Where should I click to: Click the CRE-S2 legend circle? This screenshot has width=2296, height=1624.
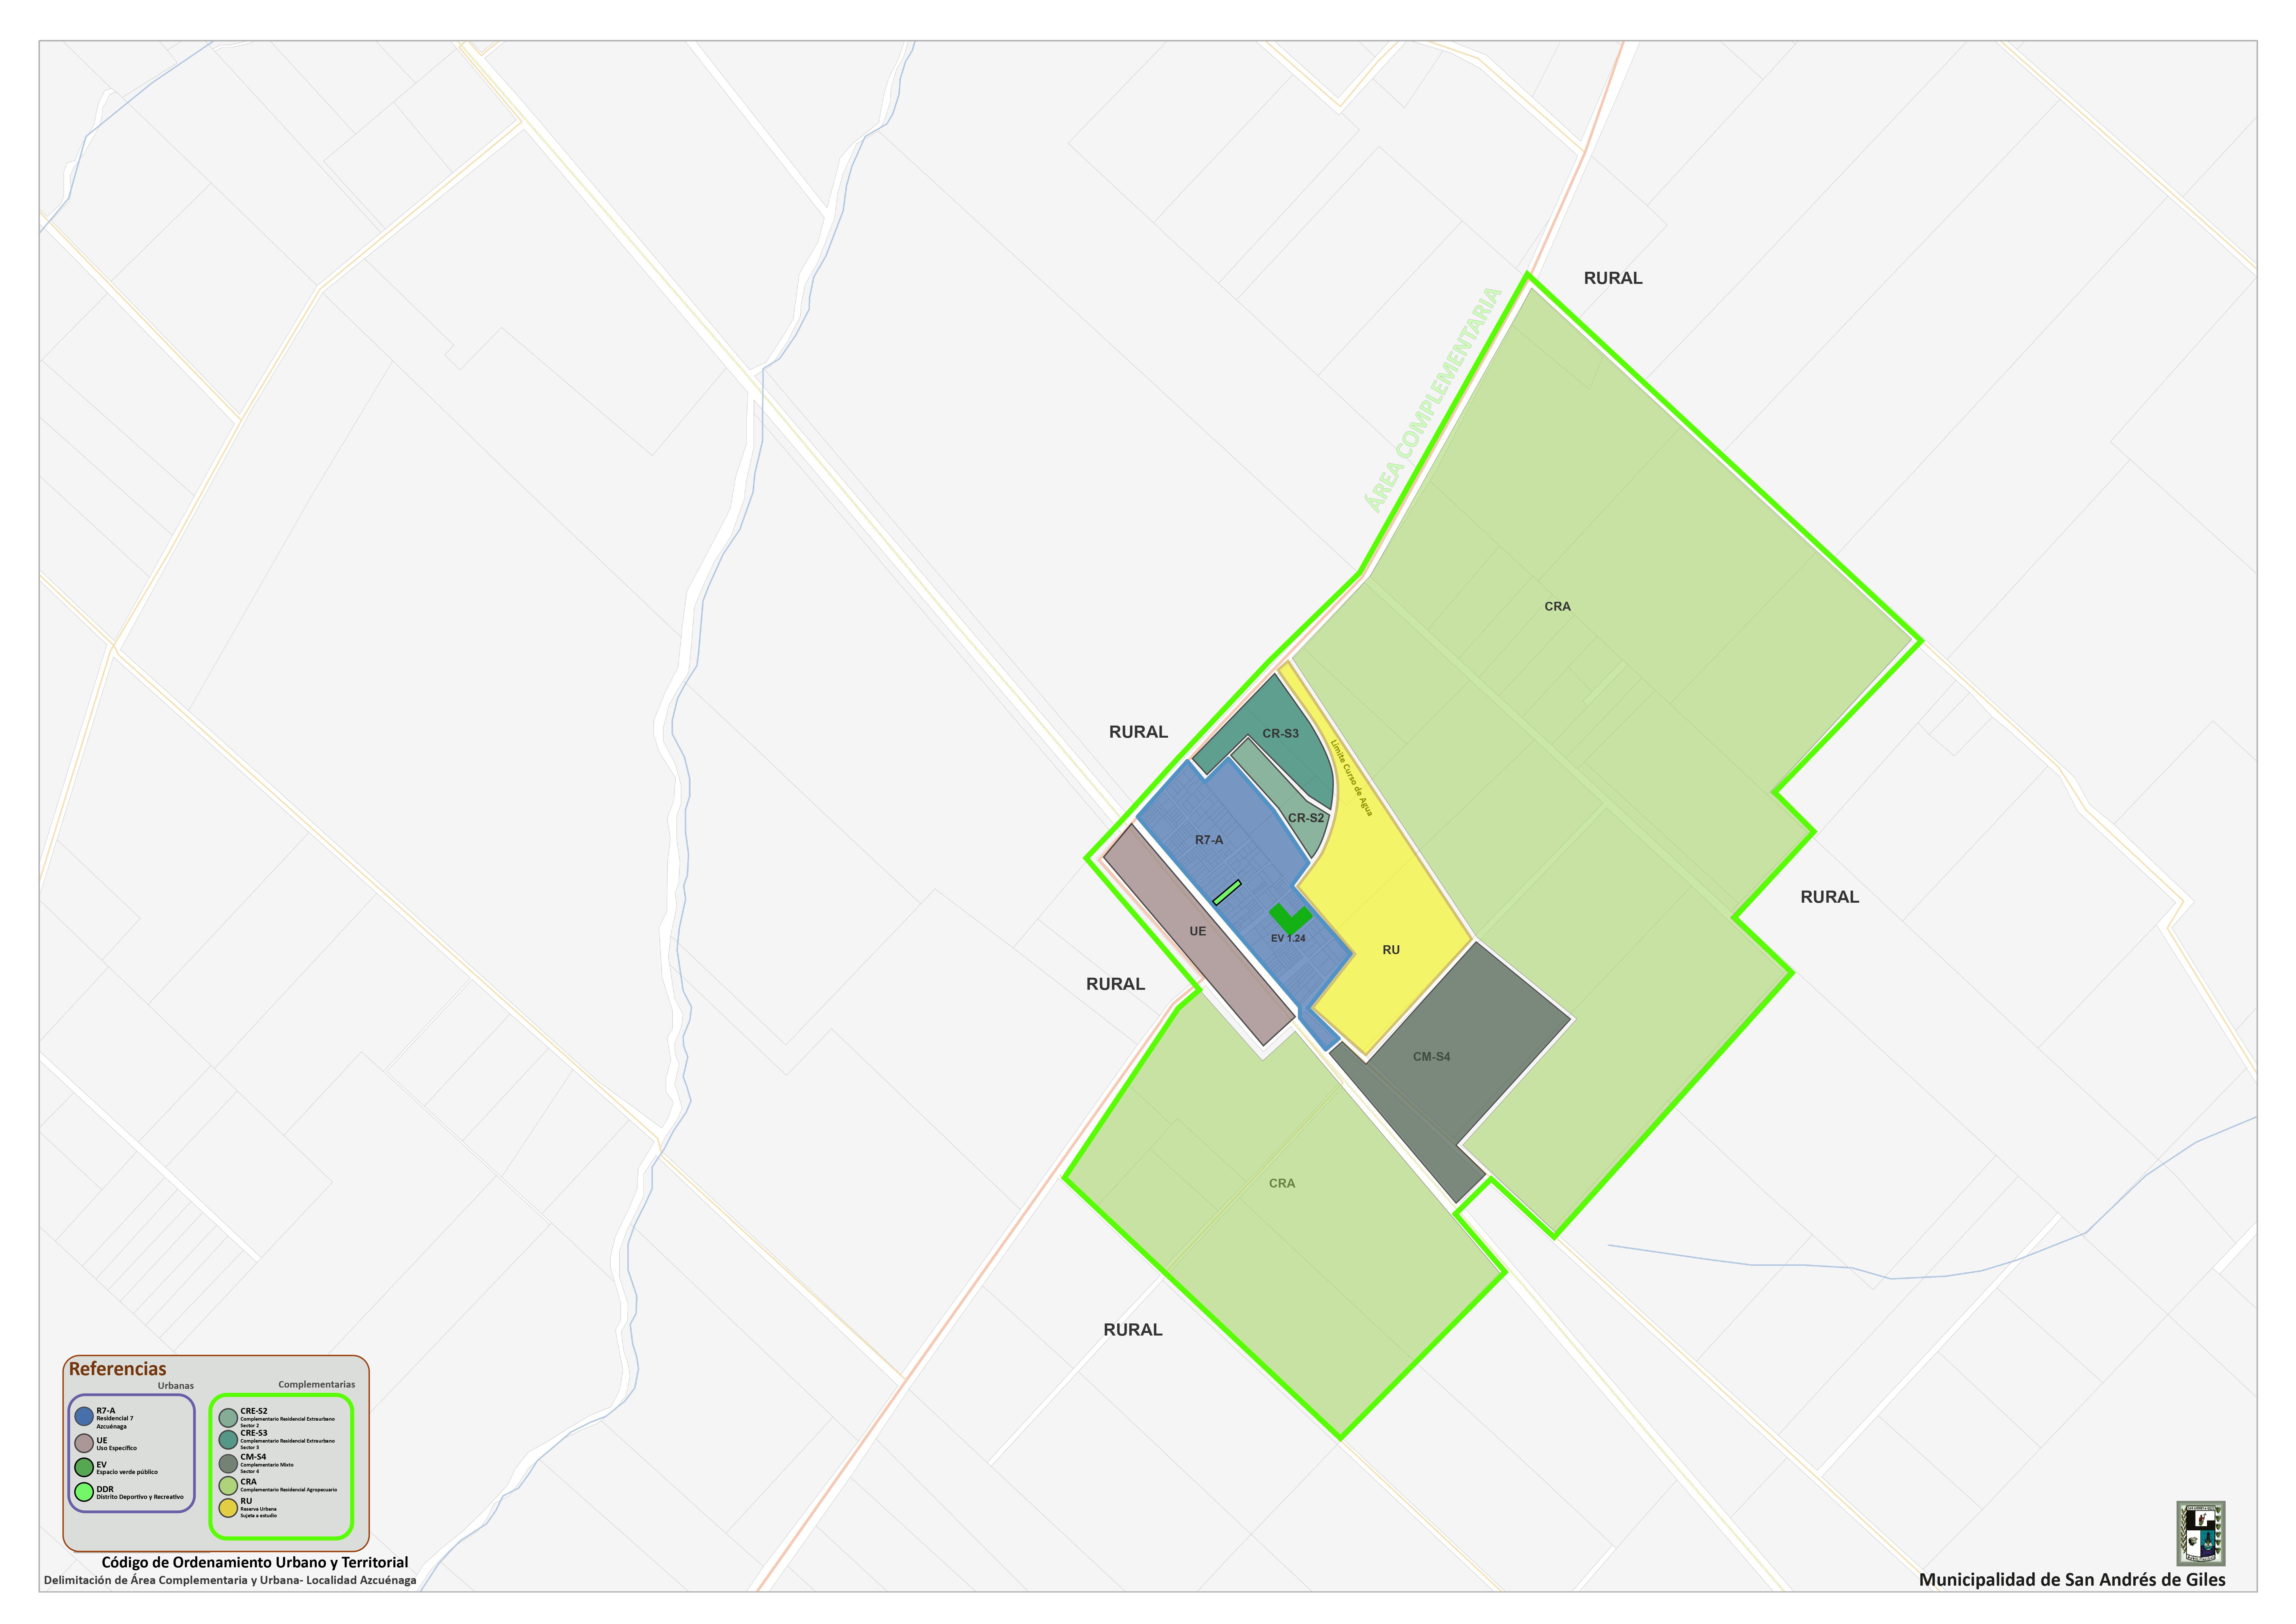(x=228, y=1418)
